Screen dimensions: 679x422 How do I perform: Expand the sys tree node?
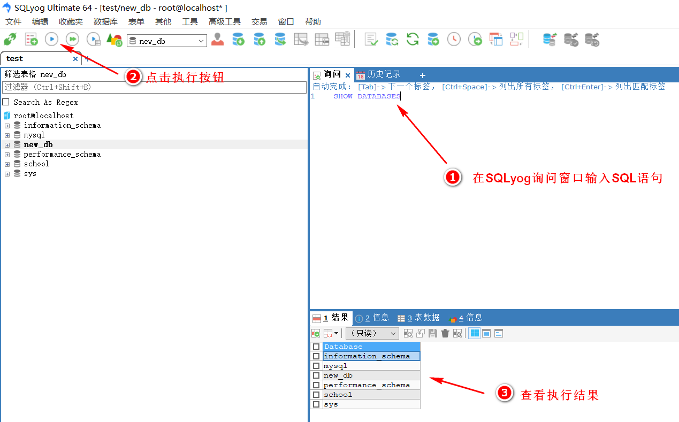7,174
